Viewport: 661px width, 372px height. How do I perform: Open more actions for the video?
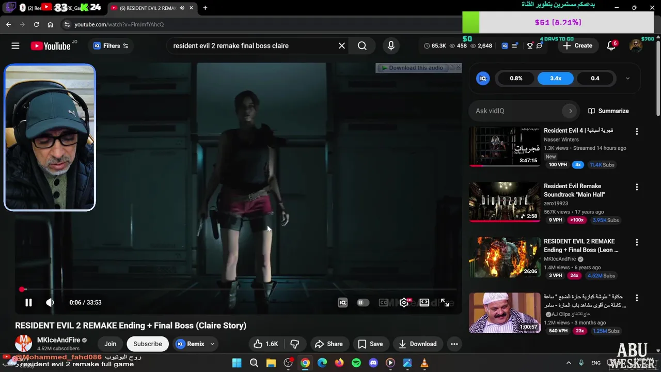[454, 344]
